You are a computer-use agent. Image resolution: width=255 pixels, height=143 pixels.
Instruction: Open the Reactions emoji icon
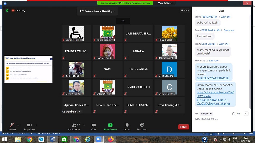tap(142, 125)
